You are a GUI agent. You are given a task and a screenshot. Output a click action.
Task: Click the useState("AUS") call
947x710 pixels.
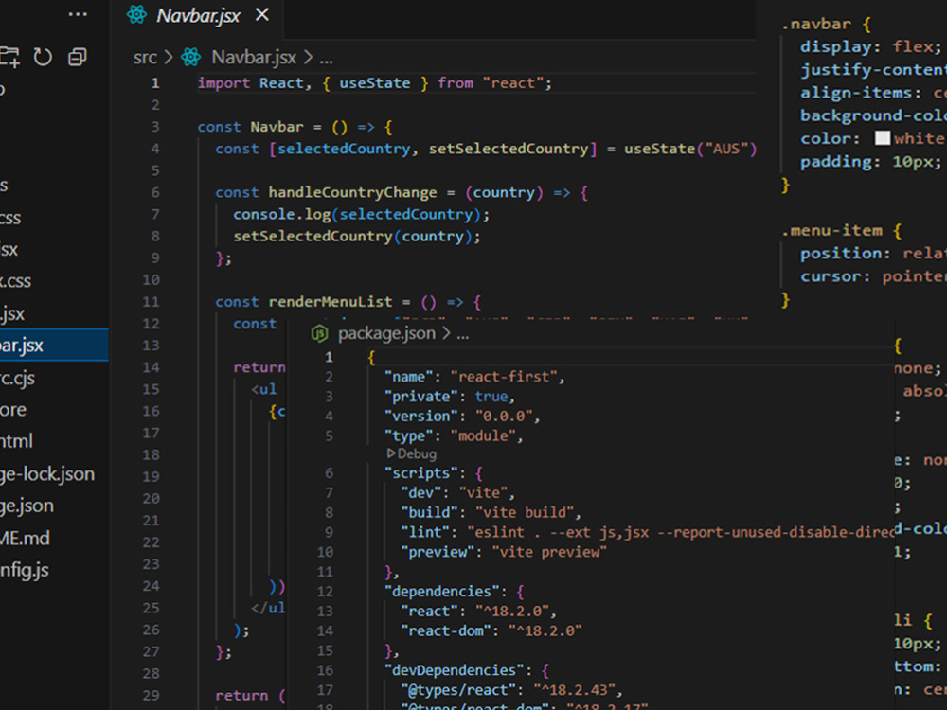(689, 149)
